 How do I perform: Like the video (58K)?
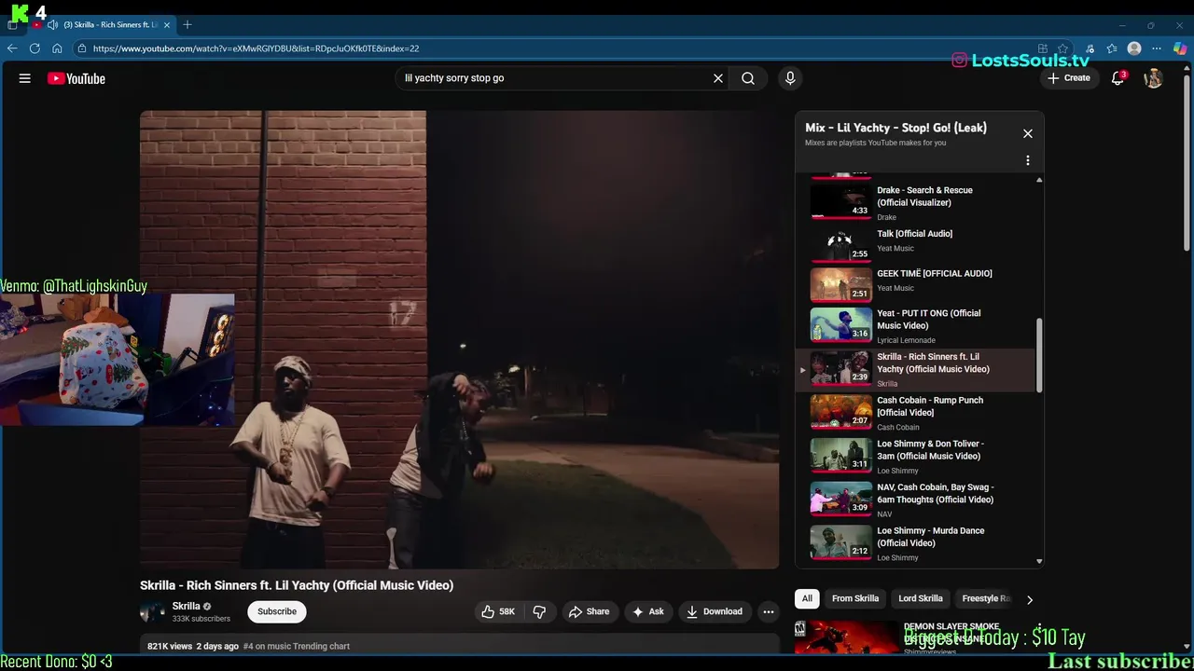(x=497, y=611)
